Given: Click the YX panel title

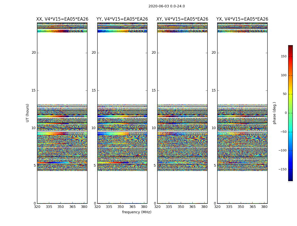Looking at the screenshot, I should pyautogui.click(x=242, y=19).
